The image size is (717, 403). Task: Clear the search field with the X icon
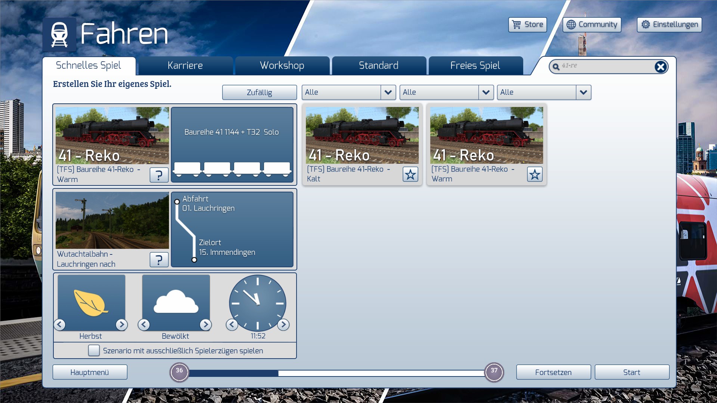point(660,67)
